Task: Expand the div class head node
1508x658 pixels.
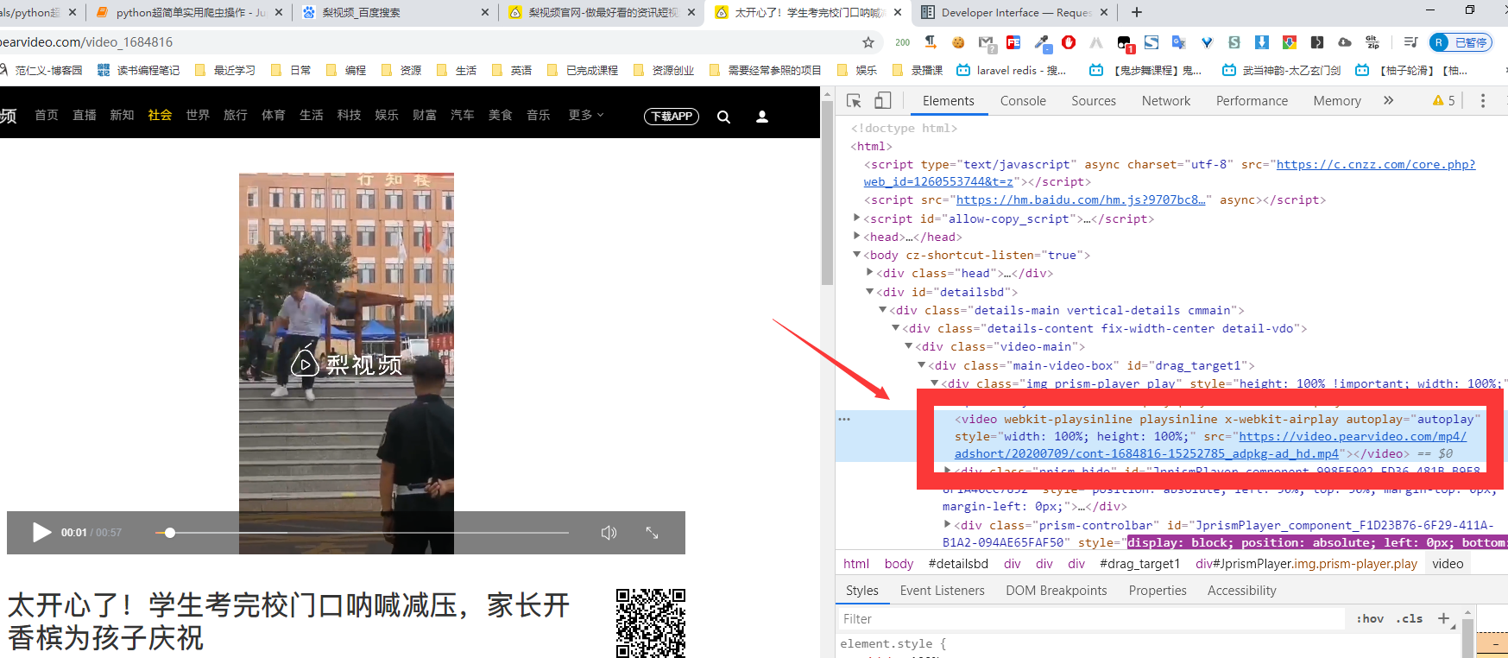Action: click(870, 272)
